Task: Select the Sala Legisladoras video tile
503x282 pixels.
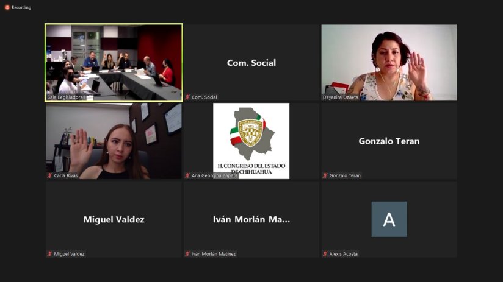Action: [114, 63]
